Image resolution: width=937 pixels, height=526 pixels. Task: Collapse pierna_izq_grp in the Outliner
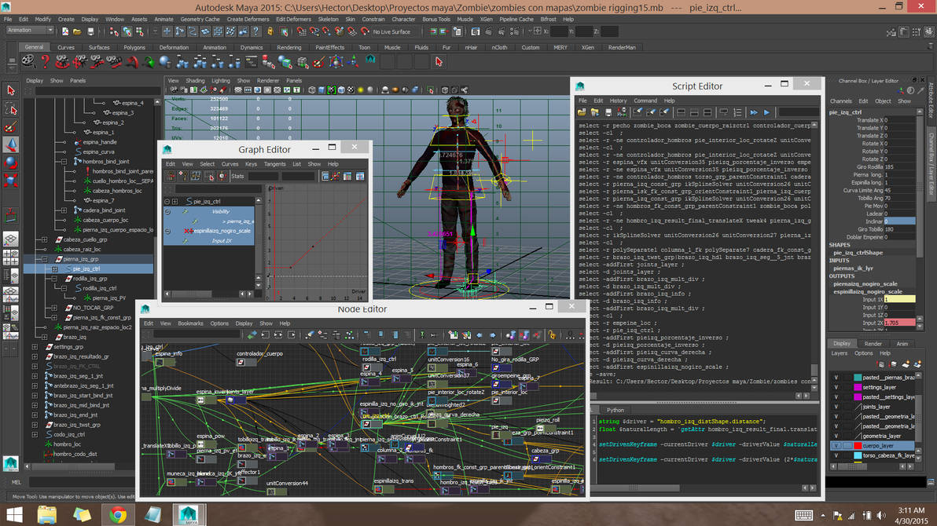coord(45,258)
